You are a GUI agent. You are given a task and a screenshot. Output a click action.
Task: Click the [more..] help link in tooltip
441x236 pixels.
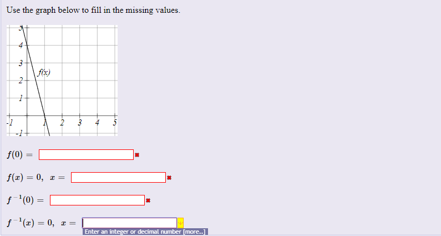point(195,232)
